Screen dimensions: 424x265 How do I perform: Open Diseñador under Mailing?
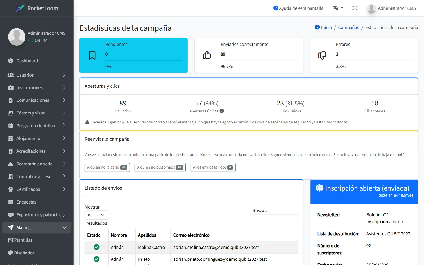(37, 253)
